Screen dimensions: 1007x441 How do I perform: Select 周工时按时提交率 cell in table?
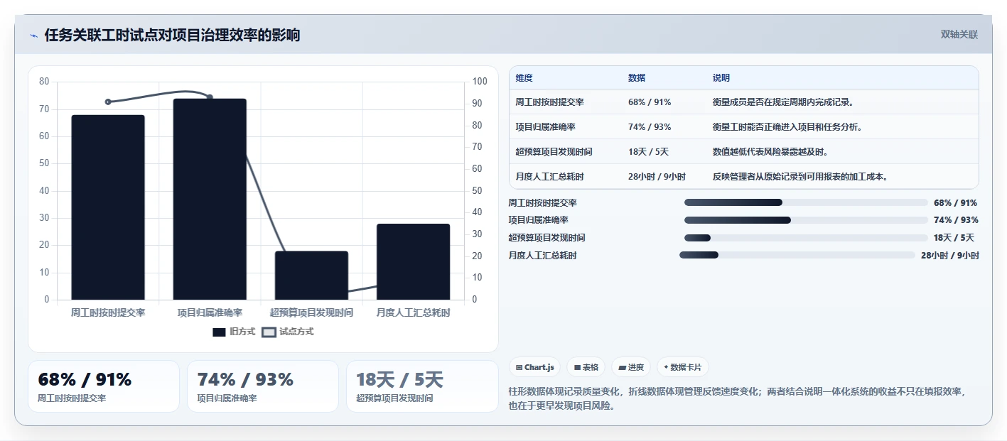click(550, 102)
